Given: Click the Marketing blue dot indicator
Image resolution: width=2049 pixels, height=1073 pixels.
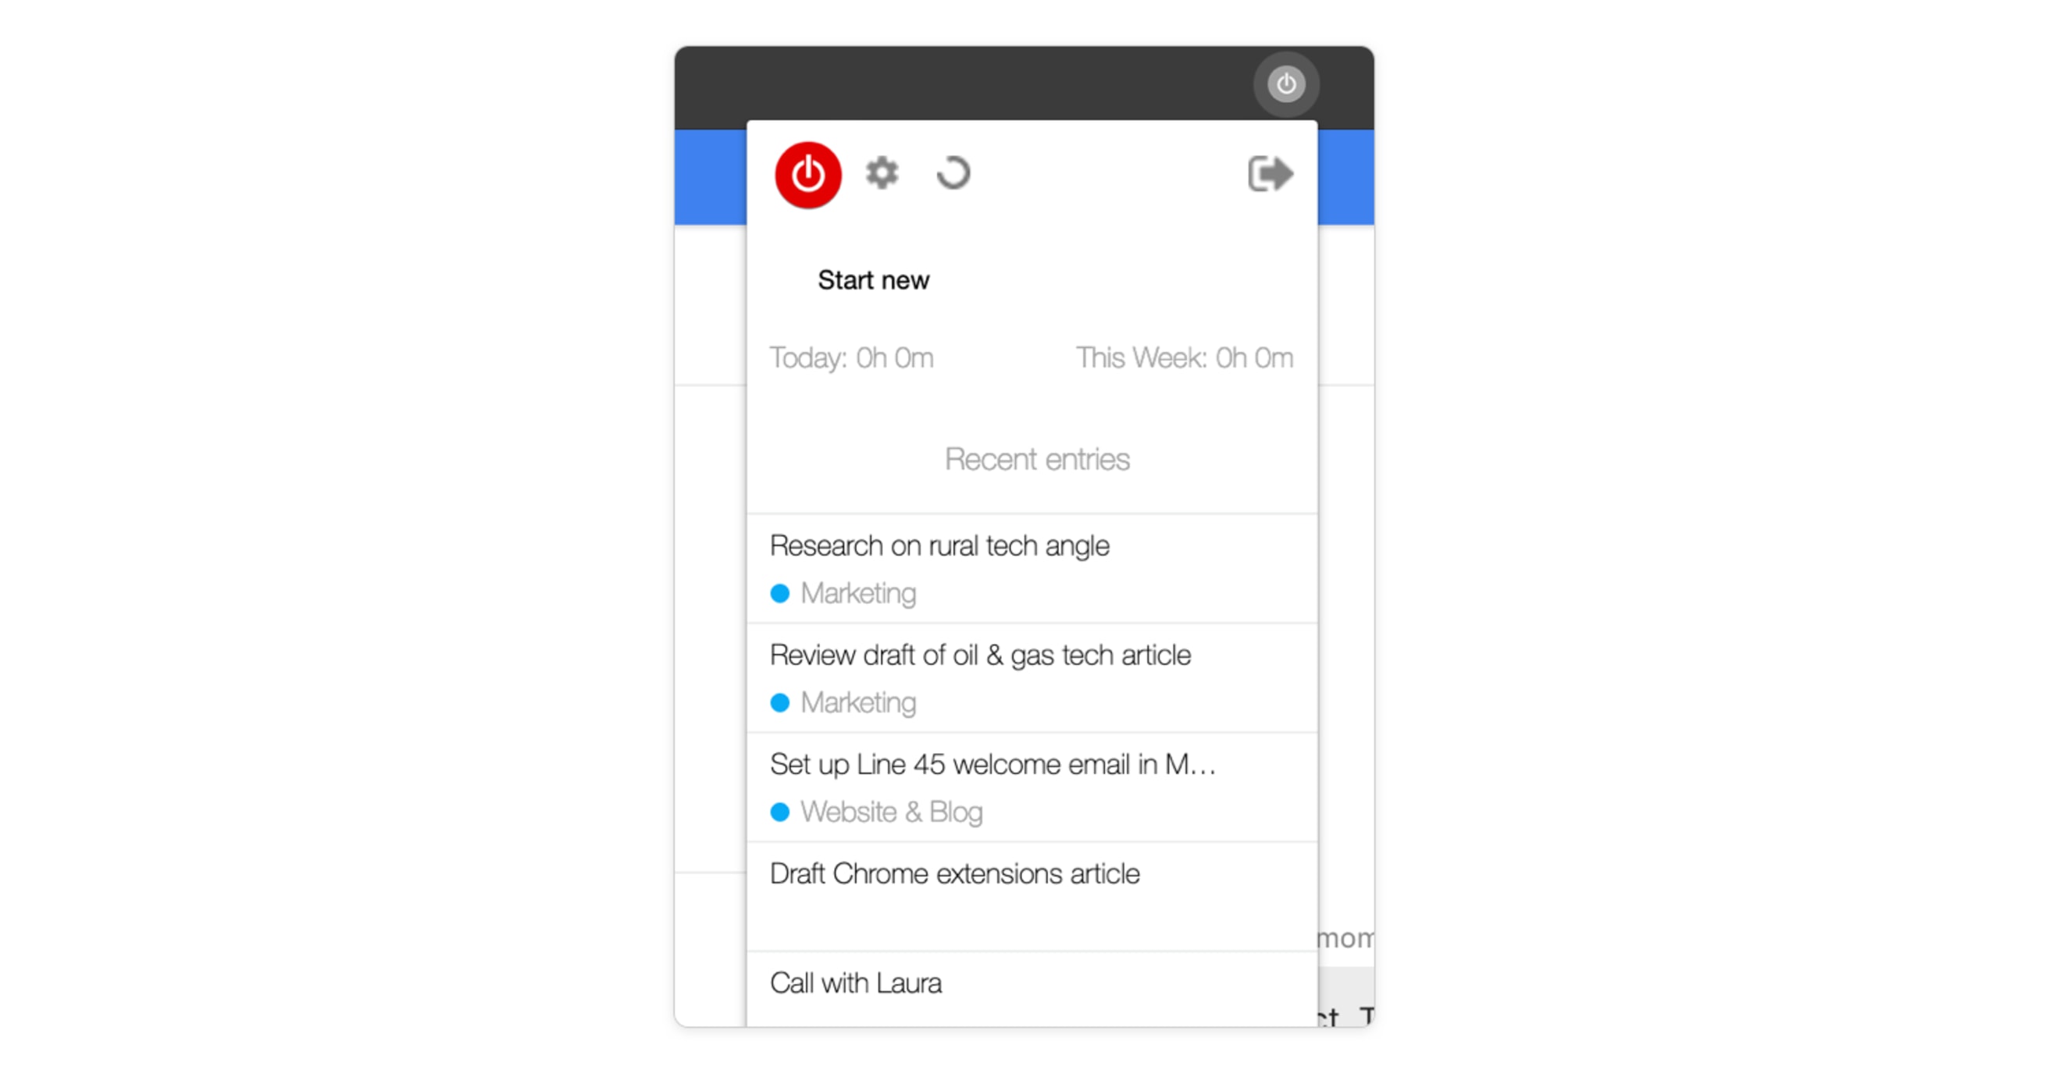Looking at the screenshot, I should point(781,592).
